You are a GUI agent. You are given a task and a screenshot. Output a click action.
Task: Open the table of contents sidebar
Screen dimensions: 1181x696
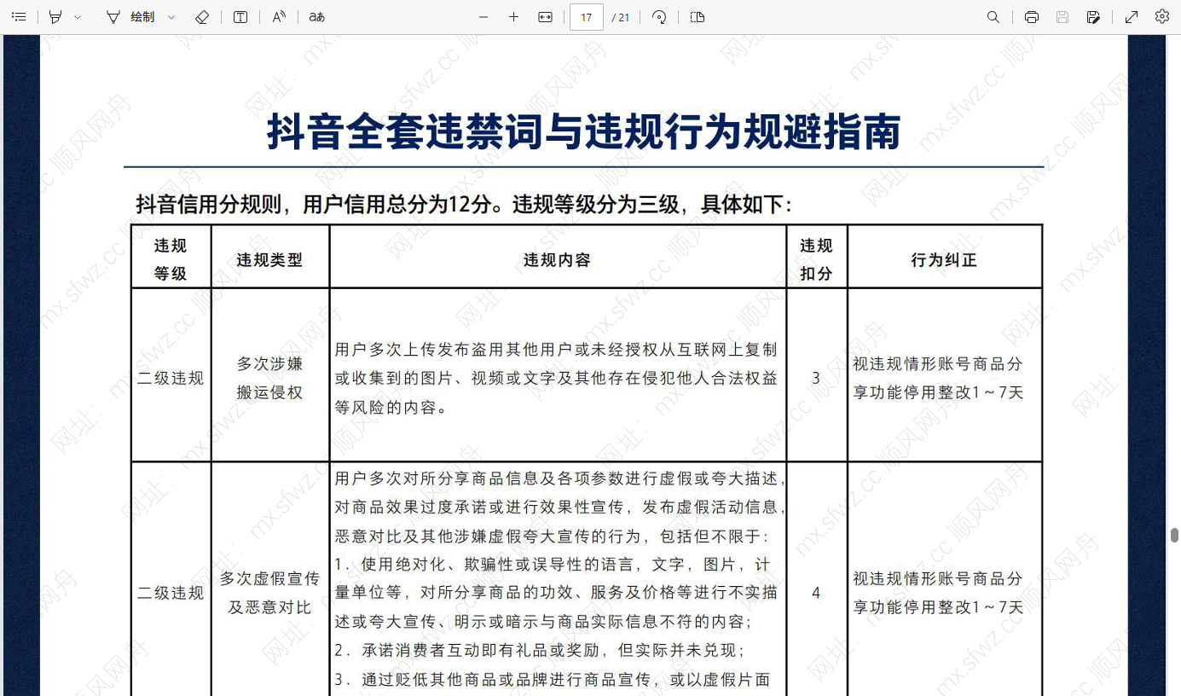click(19, 16)
